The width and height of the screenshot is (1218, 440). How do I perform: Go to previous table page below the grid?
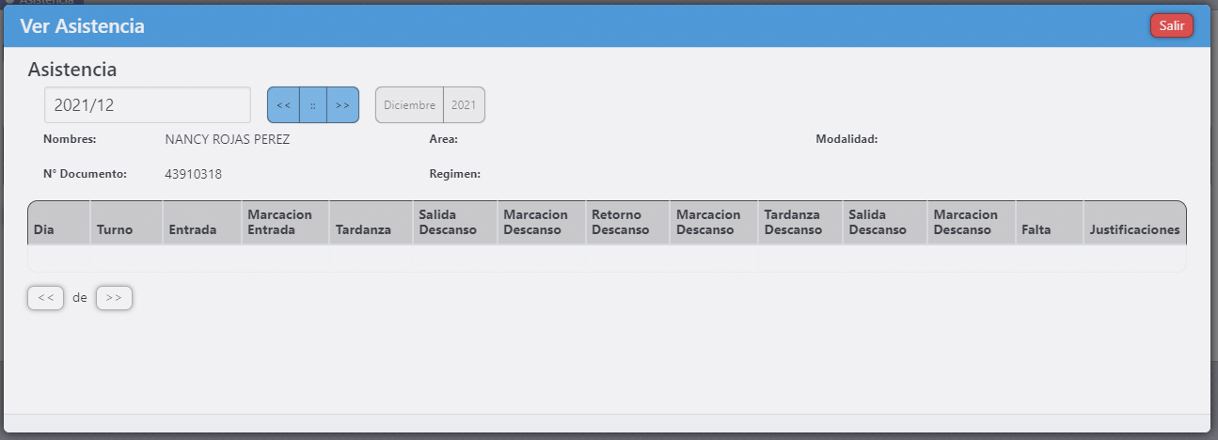(x=45, y=298)
